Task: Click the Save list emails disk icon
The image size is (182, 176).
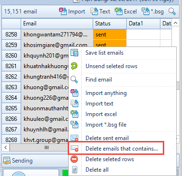Action: (x=74, y=53)
